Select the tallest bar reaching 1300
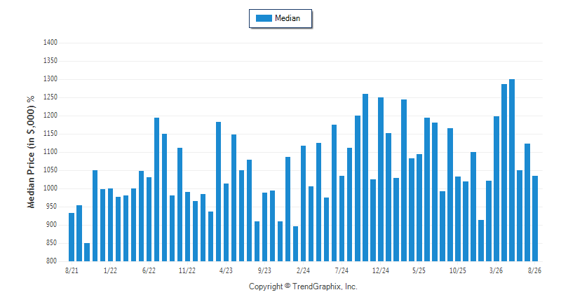The image size is (561, 304). click(512, 170)
